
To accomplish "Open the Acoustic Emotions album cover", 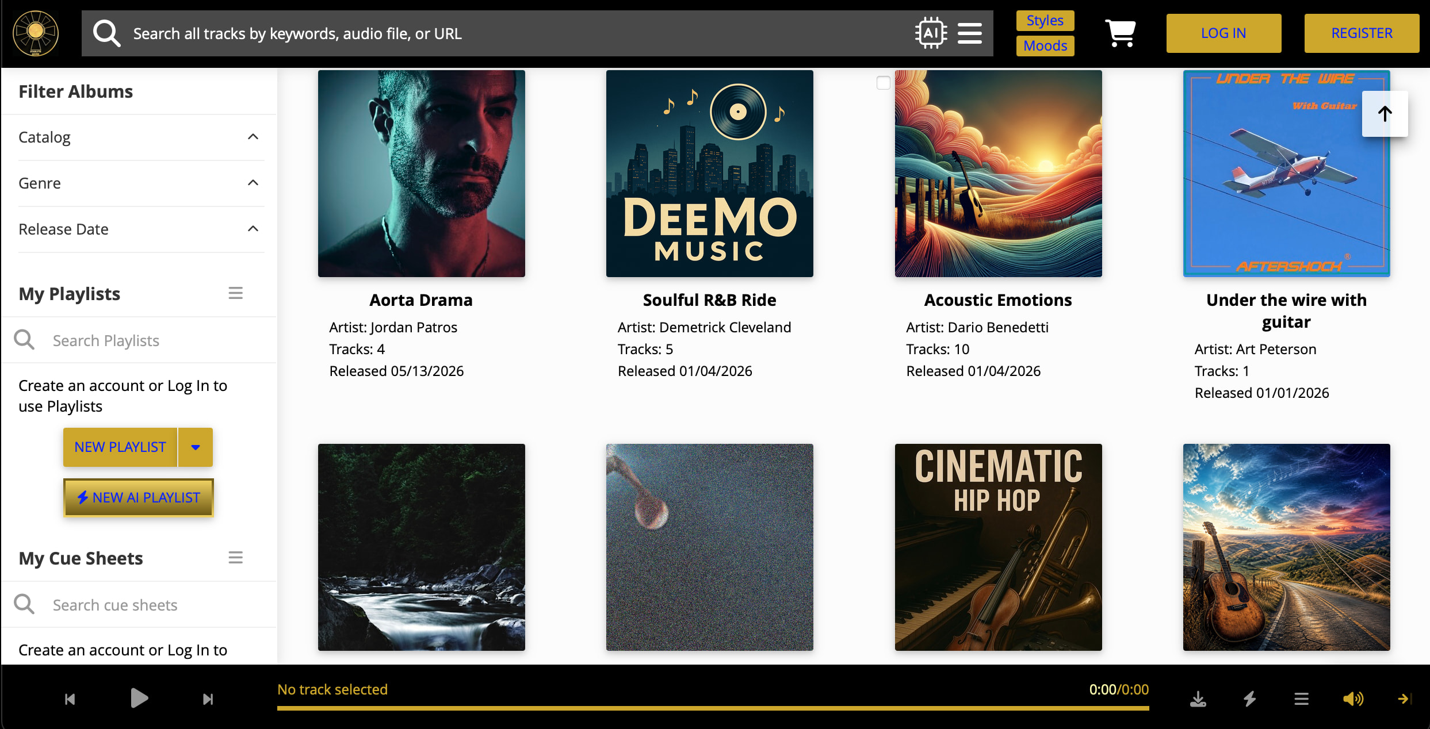I will point(999,174).
